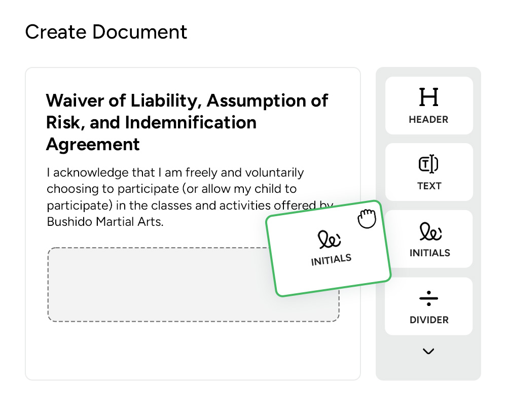Click the 'Create Document' page title
The height and width of the screenshot is (410, 507).
(106, 31)
